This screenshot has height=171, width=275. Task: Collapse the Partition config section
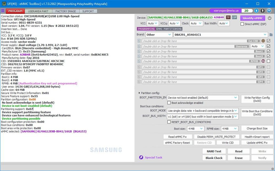(x=139, y=93)
